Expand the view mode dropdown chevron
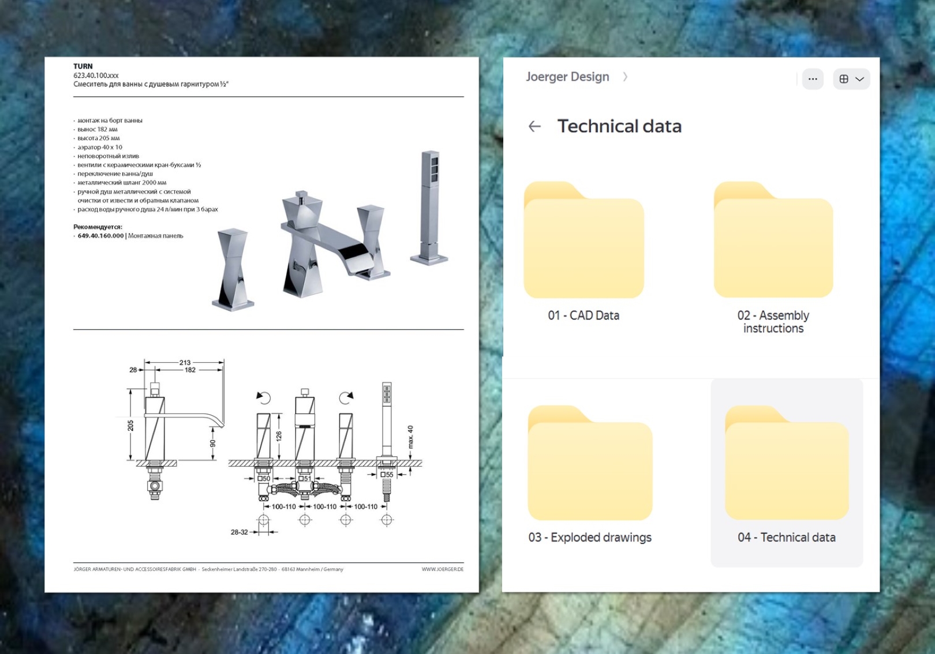The image size is (935, 654). point(860,79)
